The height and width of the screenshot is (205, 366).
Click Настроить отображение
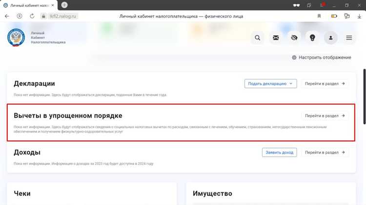coord(322,57)
